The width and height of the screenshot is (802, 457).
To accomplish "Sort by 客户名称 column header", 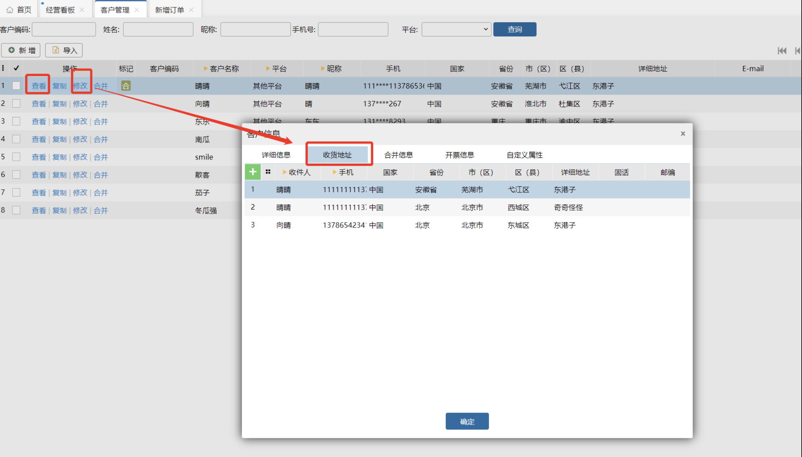I will click(x=222, y=69).
